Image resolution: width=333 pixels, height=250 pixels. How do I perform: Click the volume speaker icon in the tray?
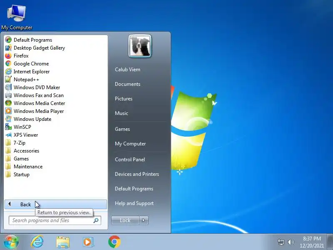(x=291, y=242)
